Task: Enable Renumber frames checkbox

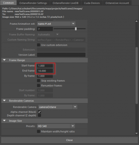Action: (x=38, y=86)
